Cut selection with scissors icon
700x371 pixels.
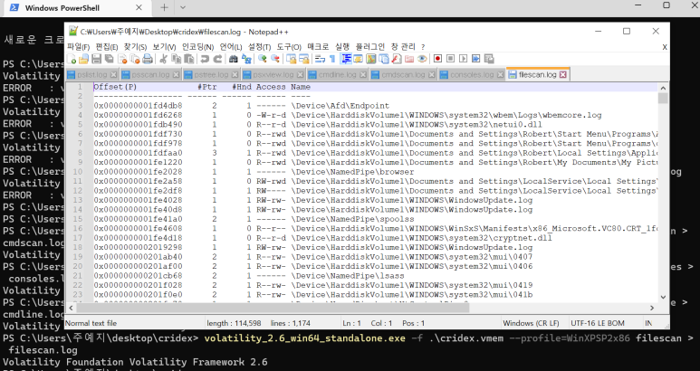(163, 59)
